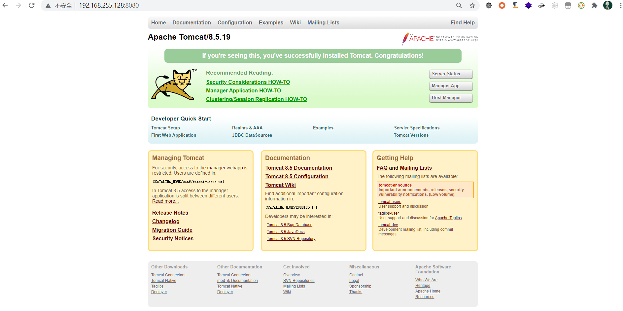623x311 pixels.
Task: Open zoom magnifier icon in address bar
Action: coord(459,5)
